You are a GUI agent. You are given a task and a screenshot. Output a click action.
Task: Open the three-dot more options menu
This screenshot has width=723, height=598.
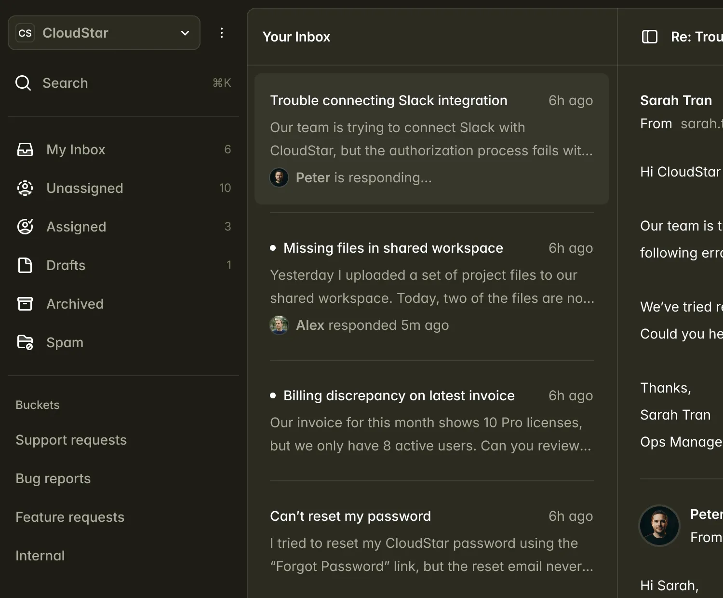click(222, 33)
